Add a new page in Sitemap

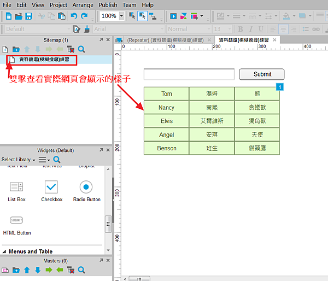click(5, 49)
